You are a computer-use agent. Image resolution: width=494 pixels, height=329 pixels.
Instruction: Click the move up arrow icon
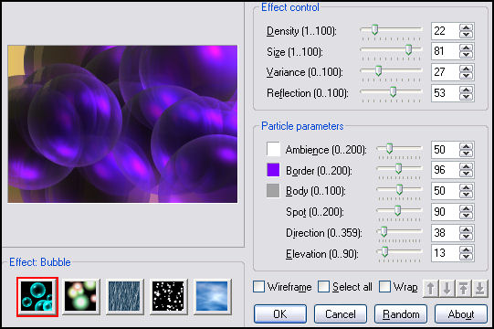tap(430, 288)
